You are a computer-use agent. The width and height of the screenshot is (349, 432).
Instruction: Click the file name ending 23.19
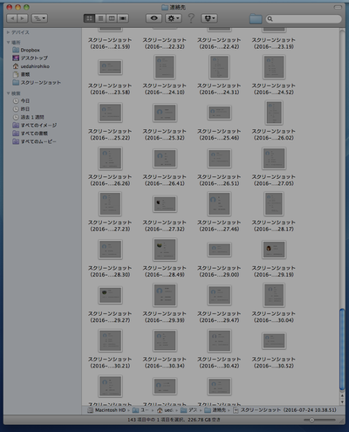(x=273, y=44)
